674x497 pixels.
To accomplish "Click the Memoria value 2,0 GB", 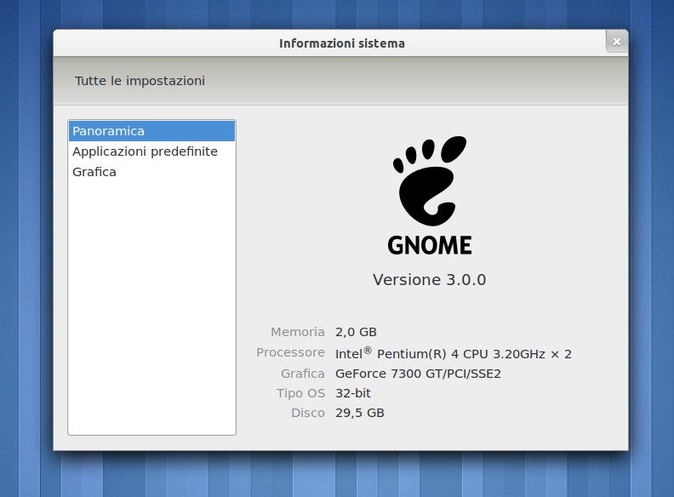I will point(356,332).
